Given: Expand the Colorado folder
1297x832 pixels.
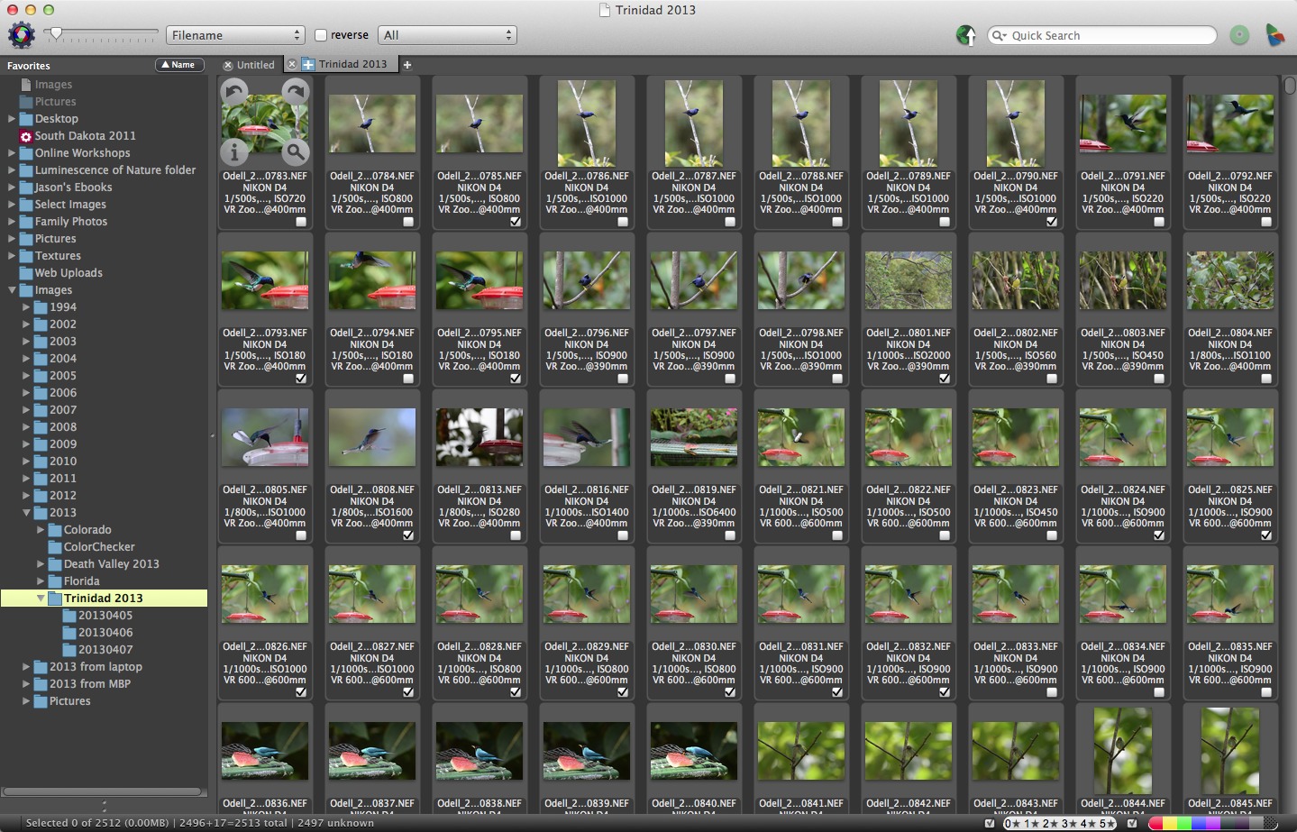Looking at the screenshot, I should [x=41, y=530].
